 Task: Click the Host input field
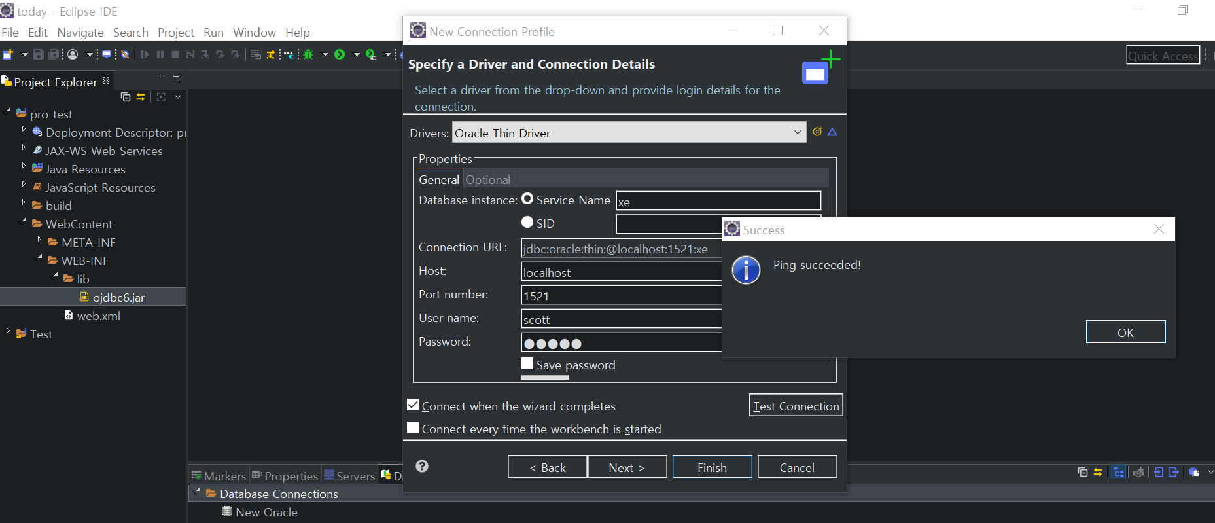(x=622, y=272)
